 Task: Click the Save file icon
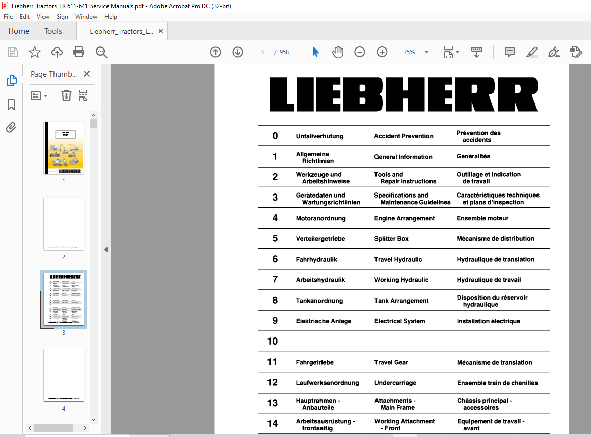pyautogui.click(x=13, y=52)
